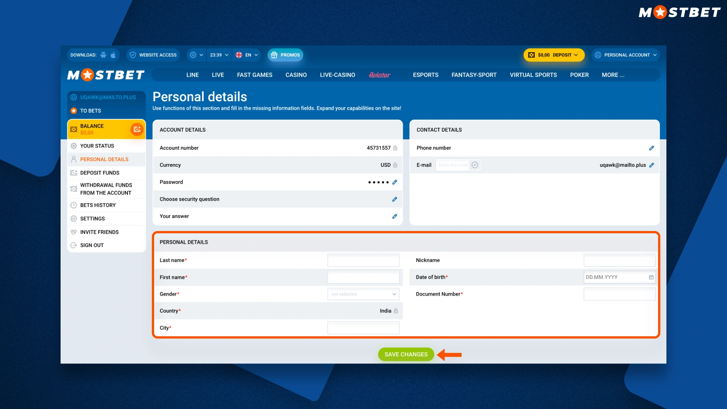The height and width of the screenshot is (409, 727).
Task: Open SETTINGS in the sidebar
Action: coord(106,219)
